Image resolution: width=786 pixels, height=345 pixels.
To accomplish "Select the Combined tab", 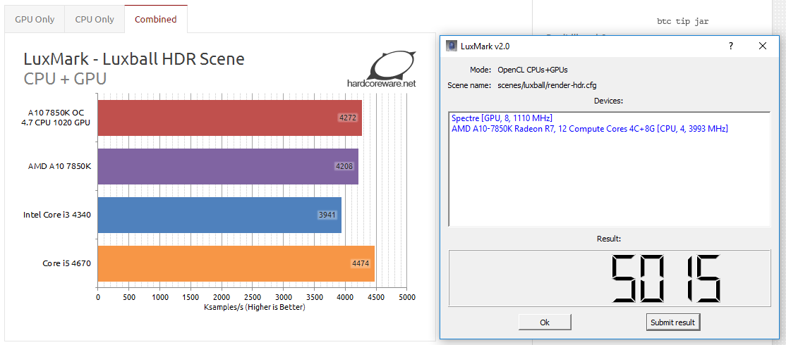I will coord(156,20).
